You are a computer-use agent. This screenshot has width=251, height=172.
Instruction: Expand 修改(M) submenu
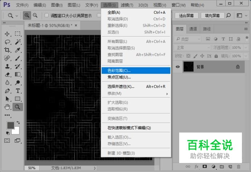click(x=136, y=93)
